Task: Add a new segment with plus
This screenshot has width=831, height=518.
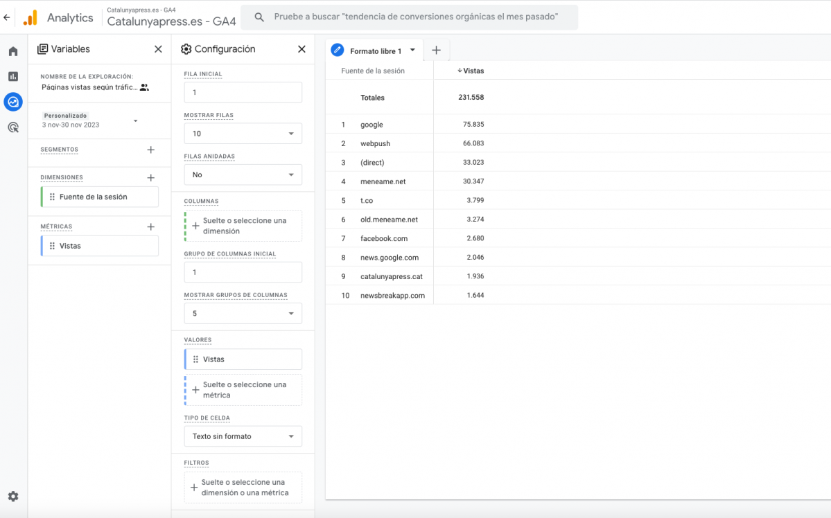Action: pos(151,150)
